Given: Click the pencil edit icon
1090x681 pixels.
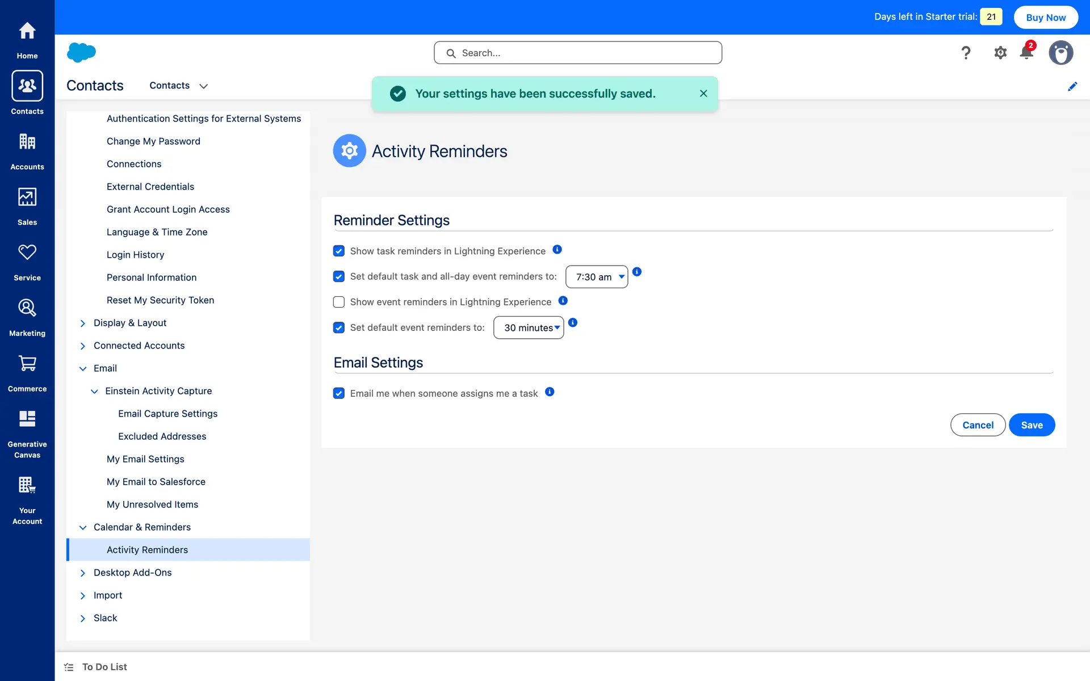Looking at the screenshot, I should 1072,86.
